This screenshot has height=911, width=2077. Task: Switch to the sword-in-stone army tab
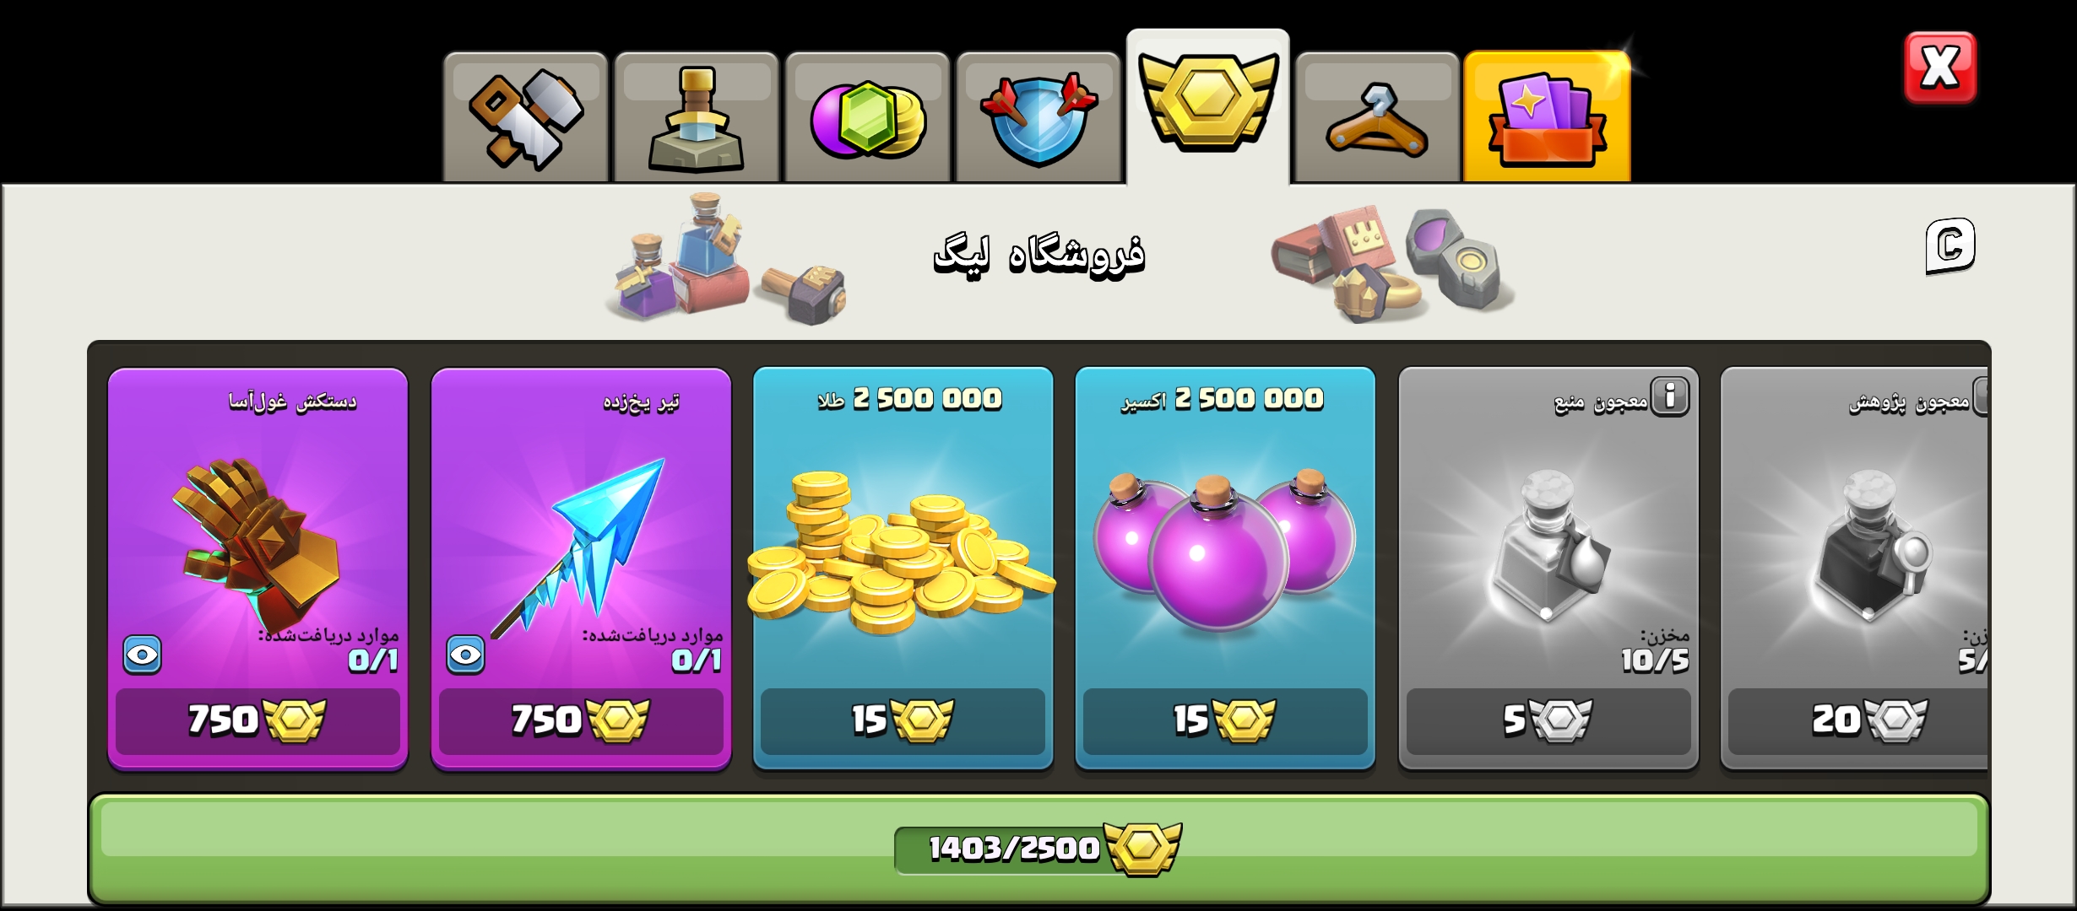tap(696, 118)
